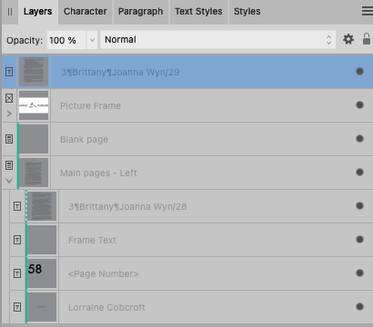Click the thumbnail showing 58
Screen dimensions: 373x327
42,273
